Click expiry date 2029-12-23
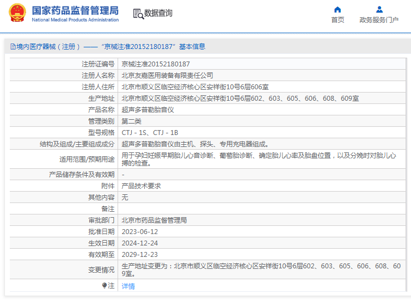 coord(140,255)
